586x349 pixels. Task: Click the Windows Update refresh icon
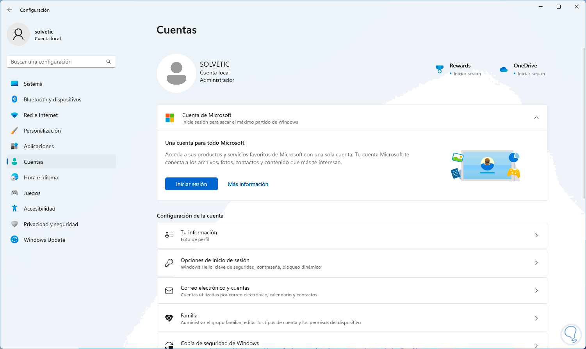click(14, 240)
